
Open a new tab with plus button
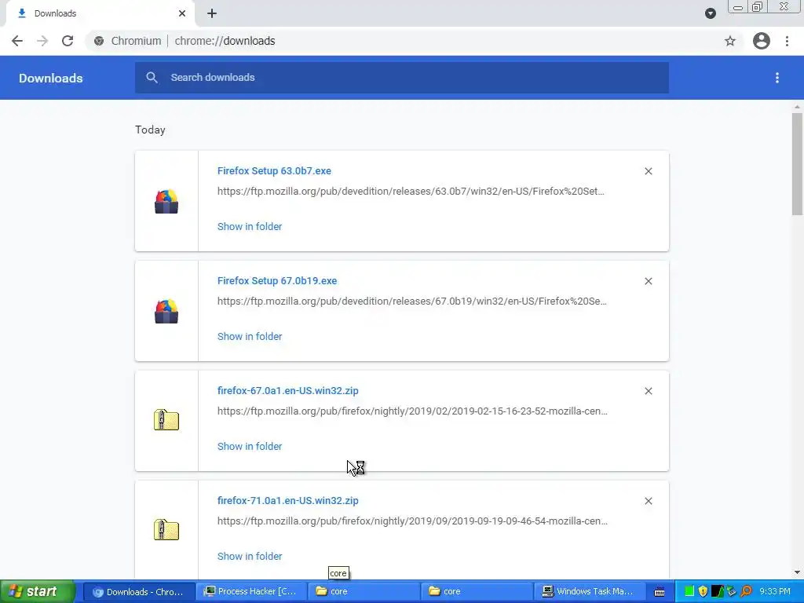click(x=212, y=13)
